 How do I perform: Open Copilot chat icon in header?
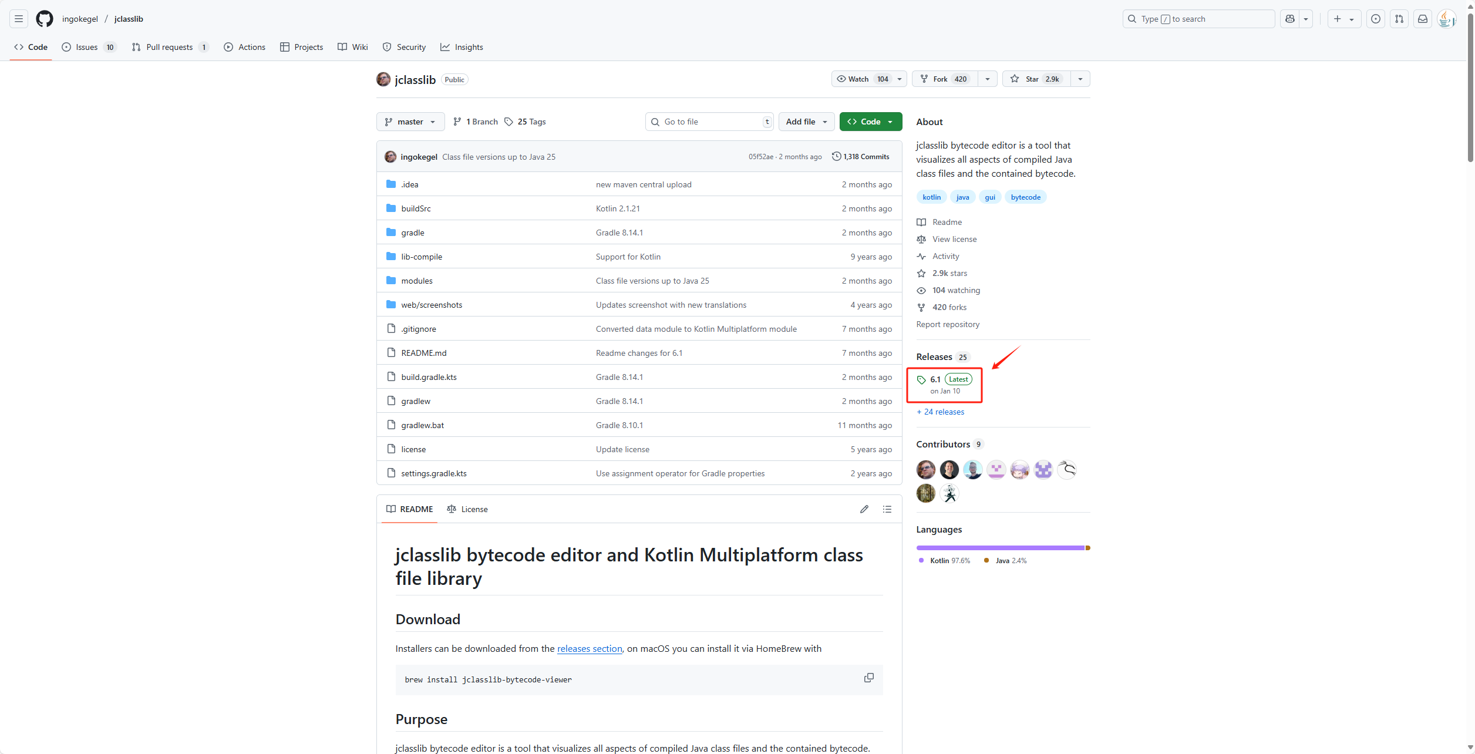pyautogui.click(x=1290, y=19)
